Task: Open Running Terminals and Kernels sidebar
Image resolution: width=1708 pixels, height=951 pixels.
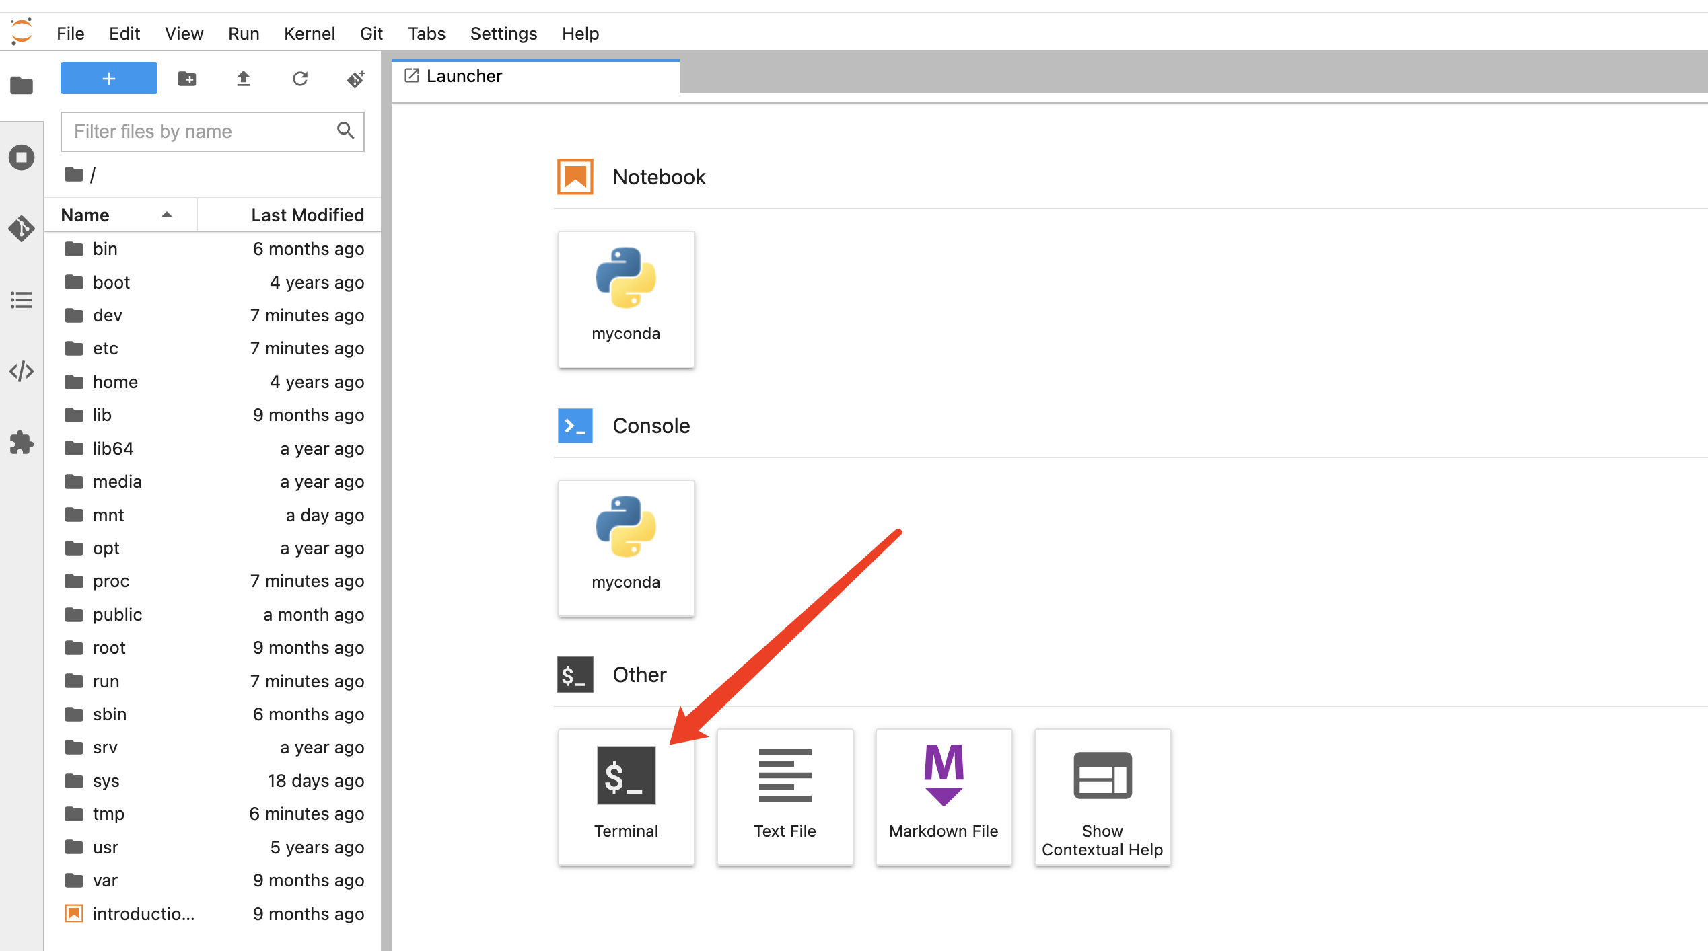Action: coord(22,157)
